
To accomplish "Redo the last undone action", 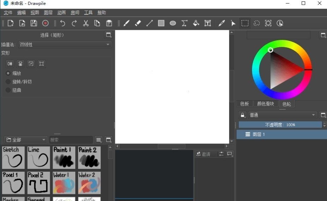I will (x=74, y=23).
